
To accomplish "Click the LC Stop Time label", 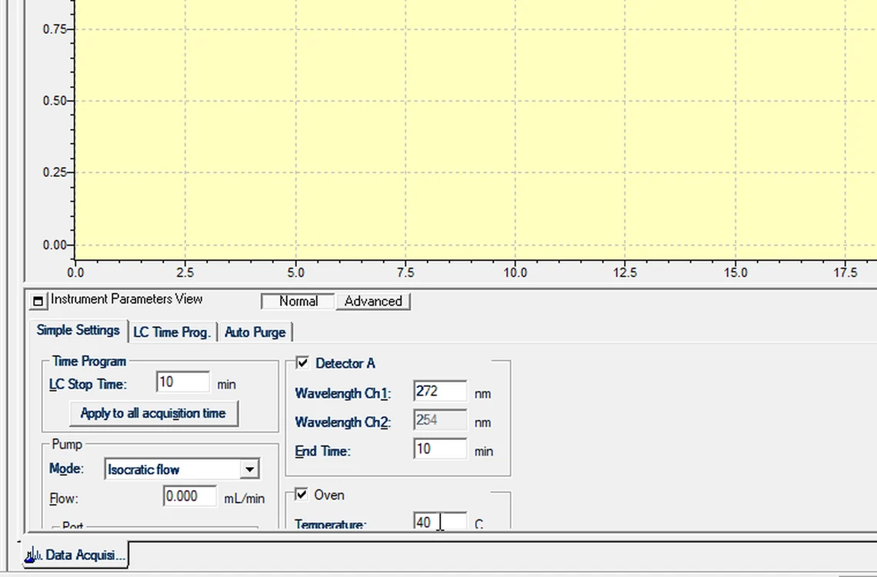I will [x=88, y=385].
